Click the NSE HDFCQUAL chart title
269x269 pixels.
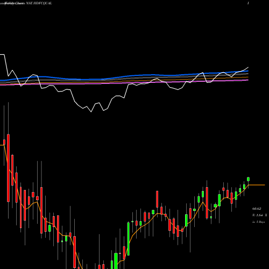point(39,3)
